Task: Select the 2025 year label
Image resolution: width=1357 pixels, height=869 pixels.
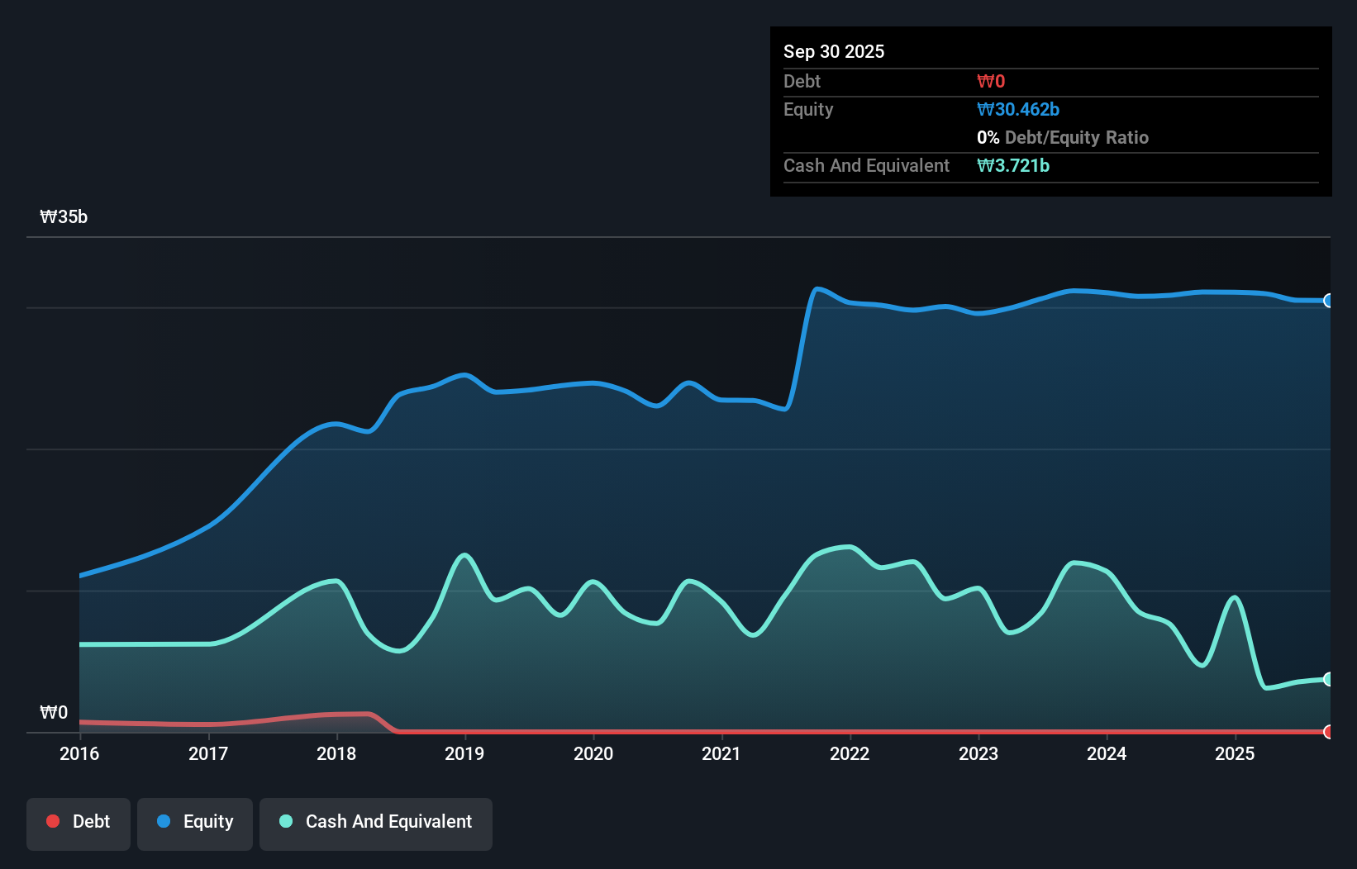Action: 1236,753
